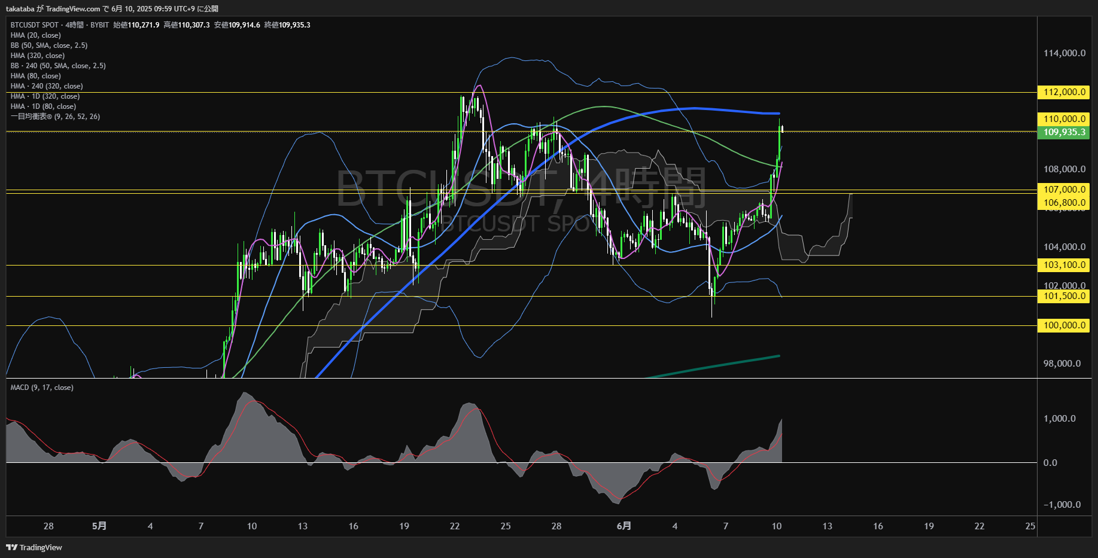Screen dimensions: 1098x558
Task: Click the MACD axis value 1,000.0
Action: click(1060, 419)
